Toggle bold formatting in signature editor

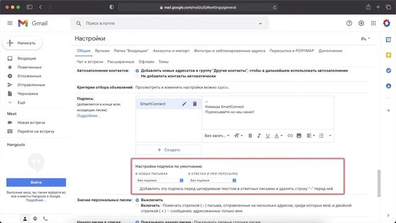[x=250, y=136]
